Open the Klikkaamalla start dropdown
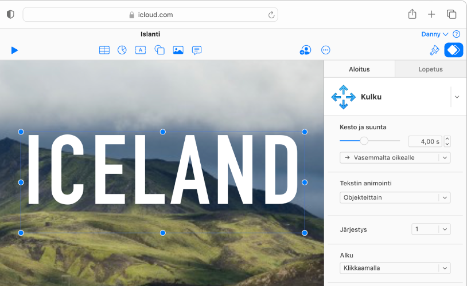Image resolution: width=467 pixels, height=286 pixels. click(395, 268)
